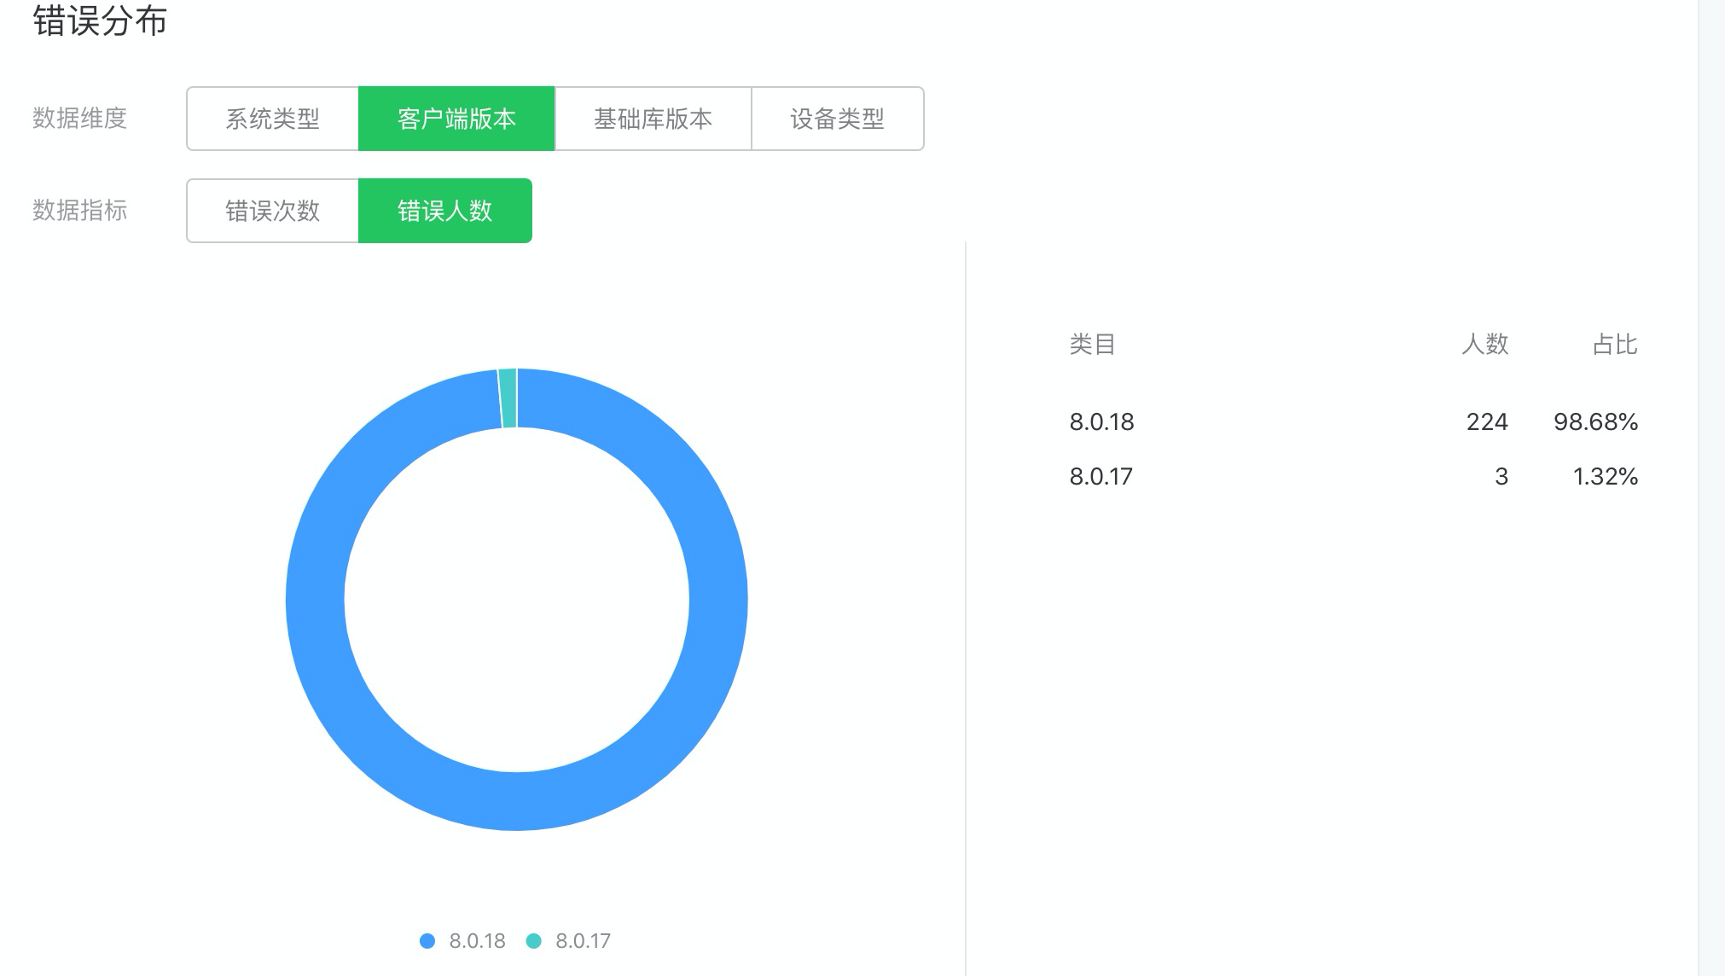This screenshot has height=976, width=1725.
Task: Toggle the blue 8.0.18 legend dot
Action: (427, 941)
